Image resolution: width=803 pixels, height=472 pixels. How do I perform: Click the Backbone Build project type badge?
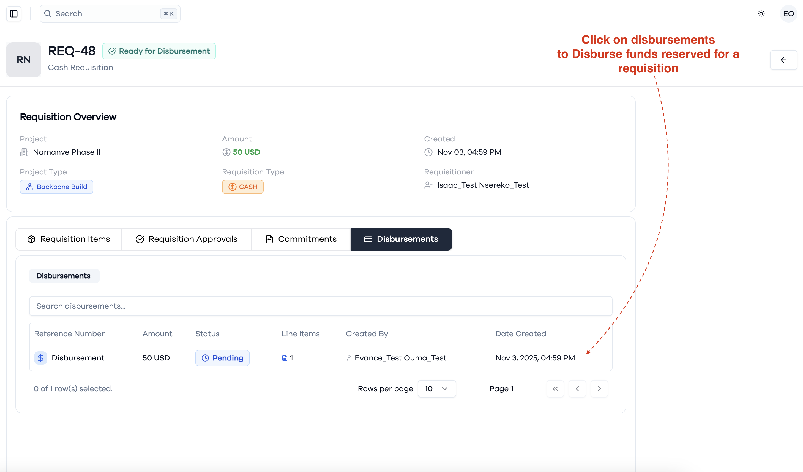[x=56, y=187]
